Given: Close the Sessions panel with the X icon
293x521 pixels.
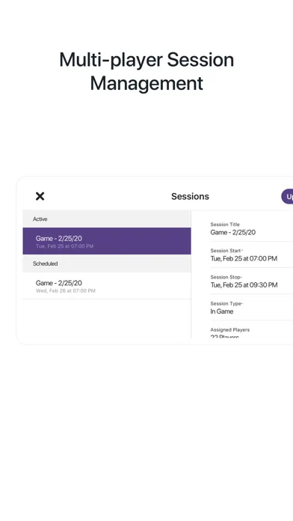Looking at the screenshot, I should click(x=40, y=196).
